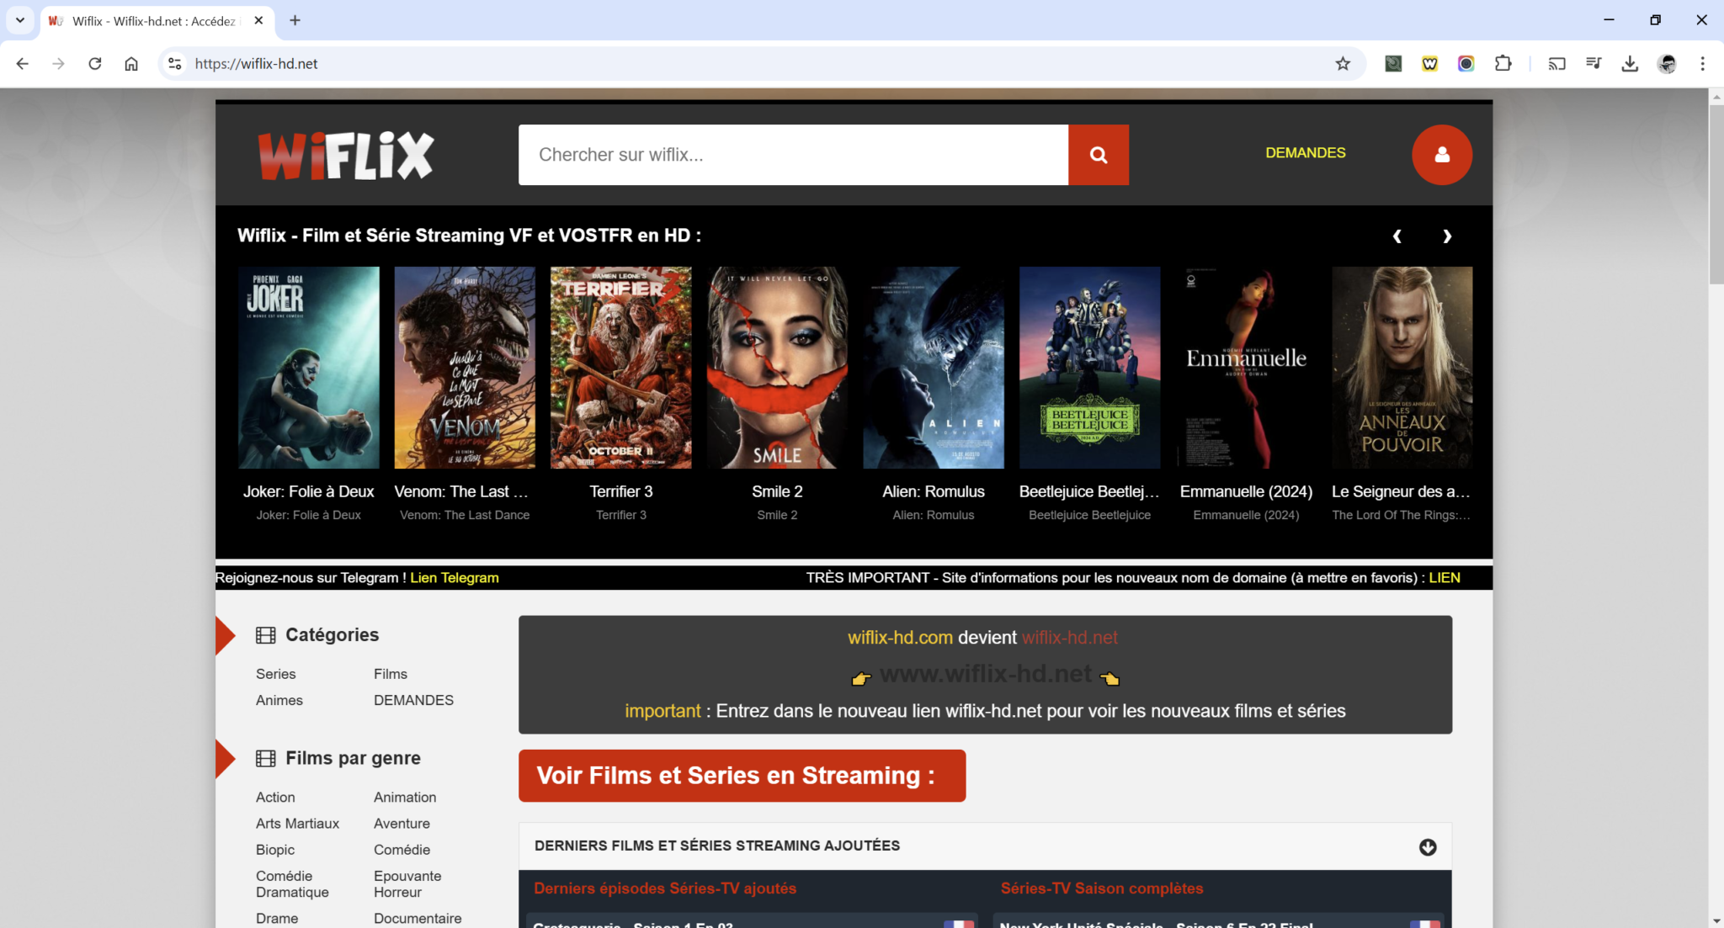
Task: Click the red wiflix-hd.net link
Action: tap(1070, 638)
